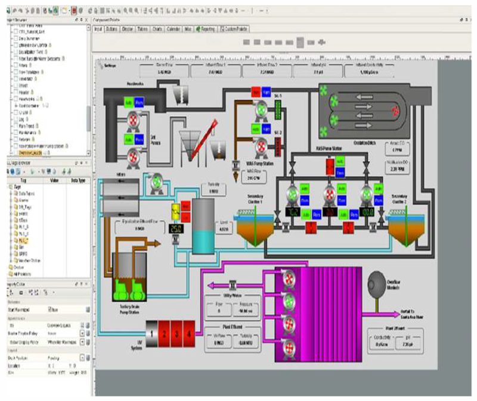This screenshot has height=401, width=477.
Task: Click the Plant Effluent pH value box
Action: point(408,344)
